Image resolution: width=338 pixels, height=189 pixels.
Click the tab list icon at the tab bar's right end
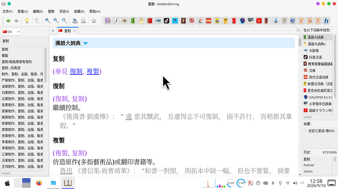[x=298, y=31]
